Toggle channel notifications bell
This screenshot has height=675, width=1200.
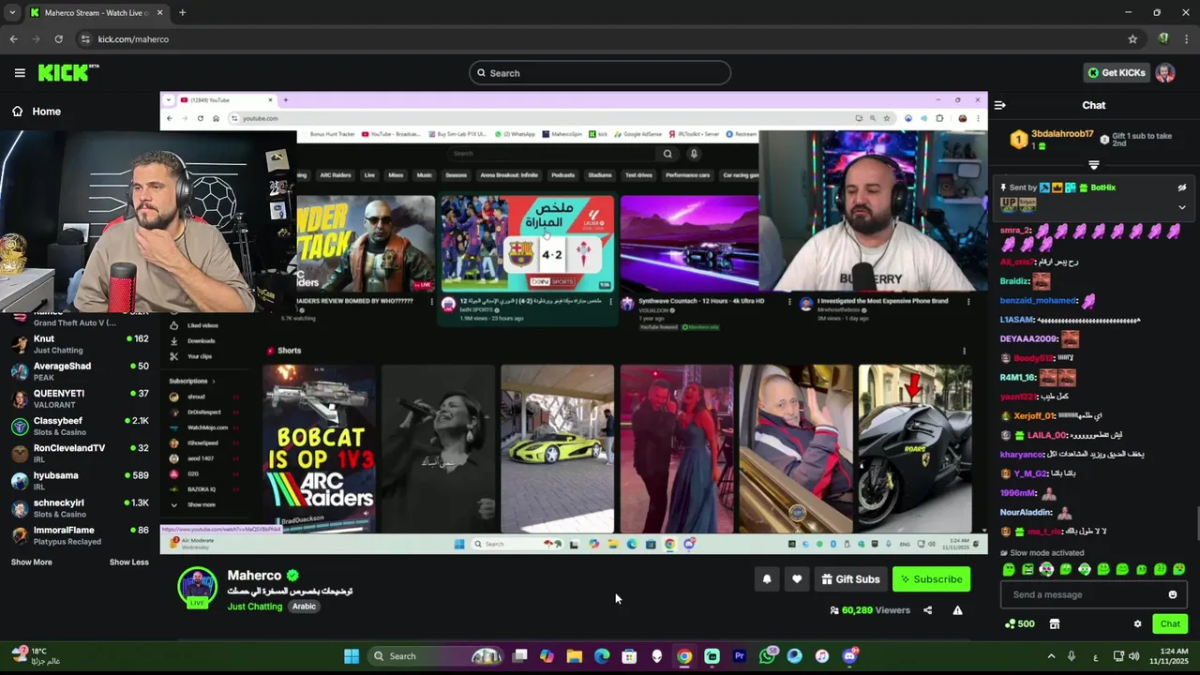pyautogui.click(x=767, y=579)
